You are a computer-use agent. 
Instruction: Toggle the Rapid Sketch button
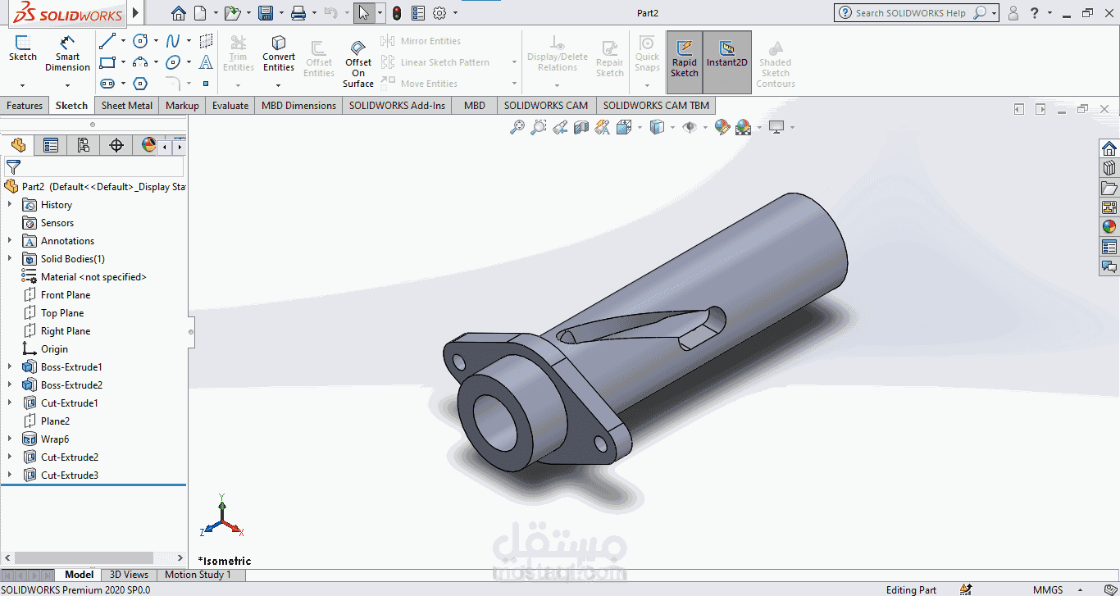tap(684, 60)
